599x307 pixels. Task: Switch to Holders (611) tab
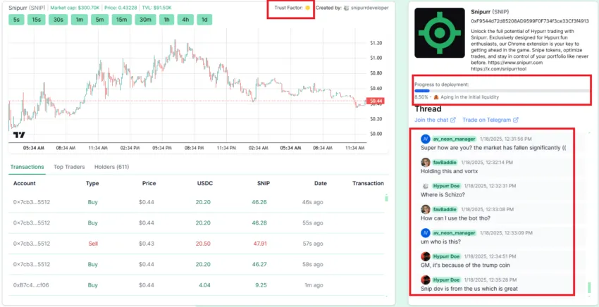click(111, 167)
